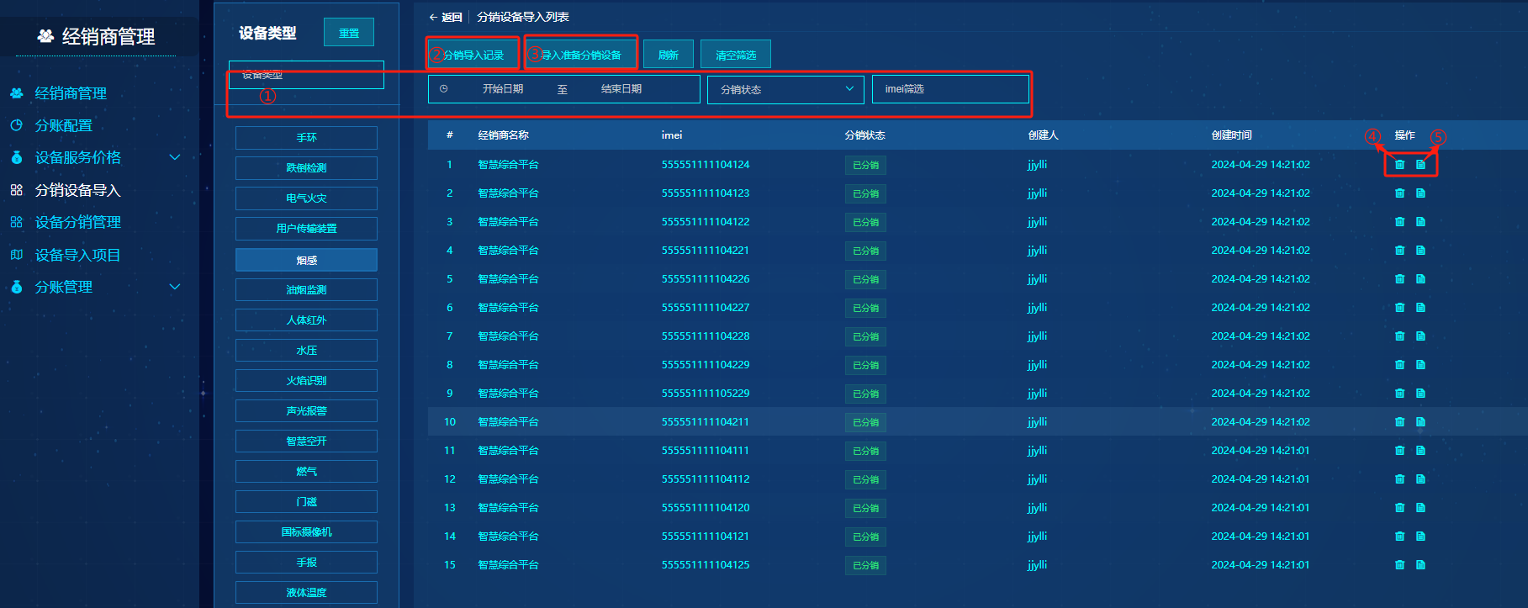Expand the 分账管理 sidebar chevron
Image resolution: width=1528 pixels, height=608 pixels.
point(175,287)
